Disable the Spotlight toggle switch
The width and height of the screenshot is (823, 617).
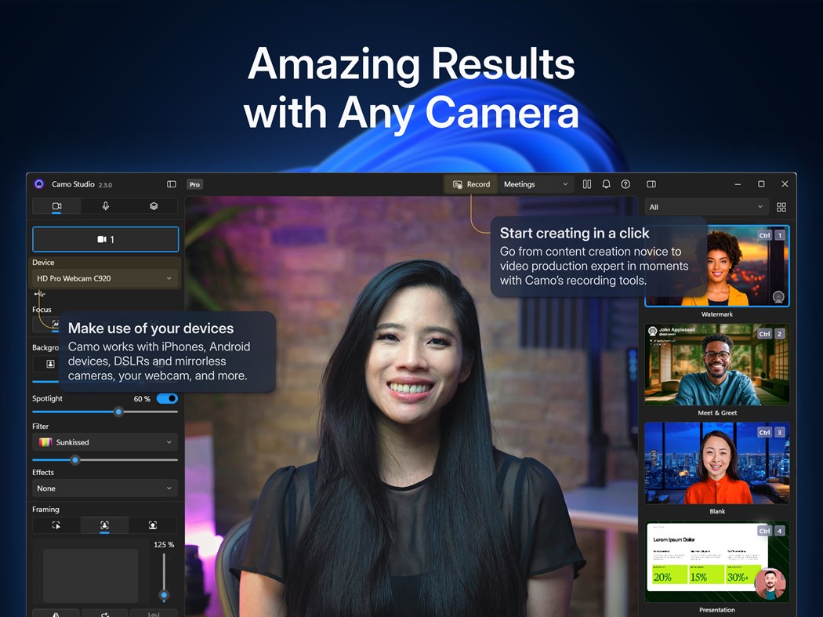168,398
